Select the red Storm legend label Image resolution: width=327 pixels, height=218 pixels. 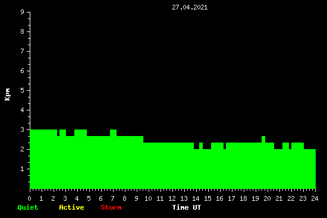111,207
